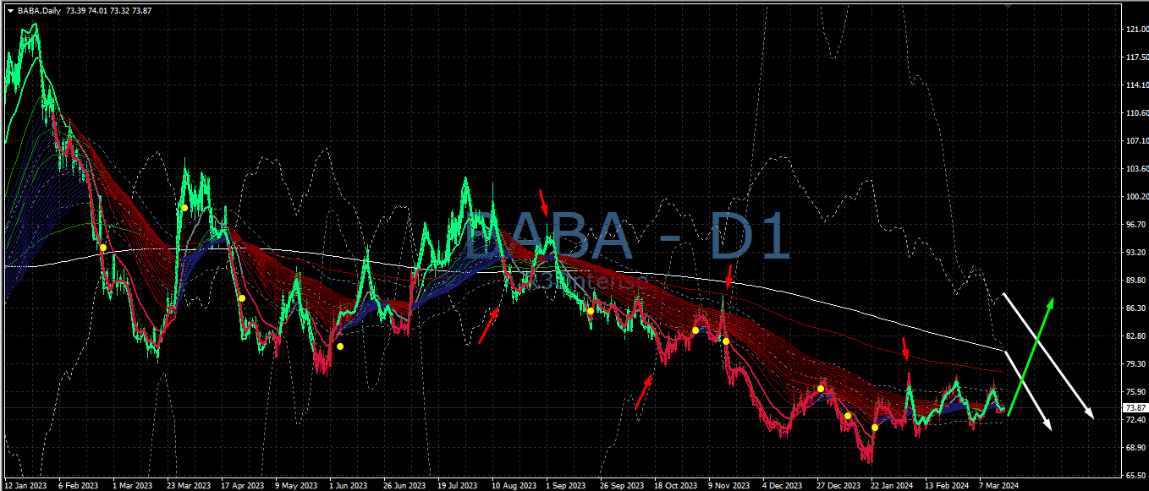
Task: Click the 9 May 2023 date label
Action: point(296,486)
